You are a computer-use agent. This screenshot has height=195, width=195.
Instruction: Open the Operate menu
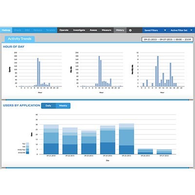pyautogui.click(x=64, y=30)
